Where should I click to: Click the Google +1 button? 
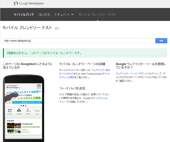57,28
